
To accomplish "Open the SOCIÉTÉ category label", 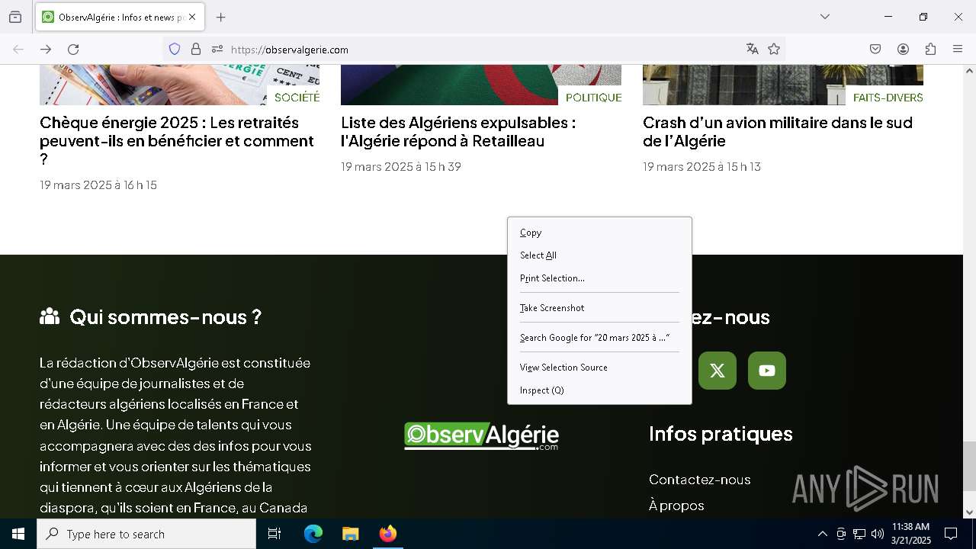I will (297, 98).
